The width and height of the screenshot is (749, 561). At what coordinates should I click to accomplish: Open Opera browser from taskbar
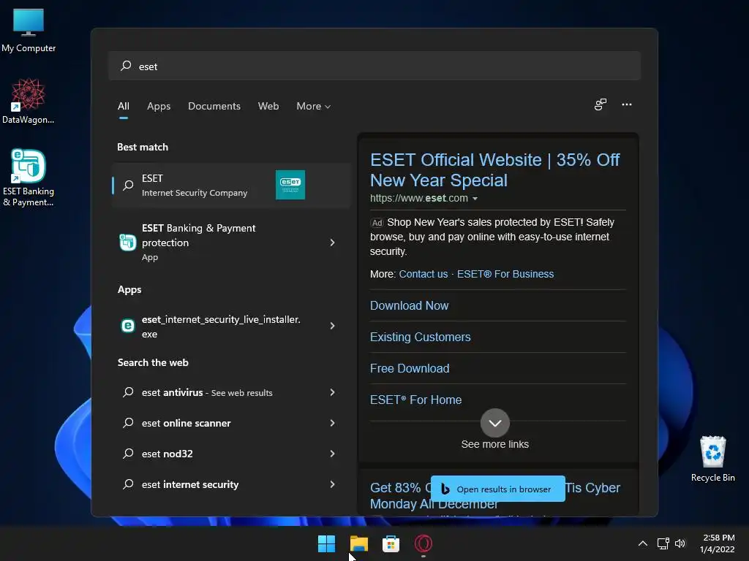(x=424, y=543)
